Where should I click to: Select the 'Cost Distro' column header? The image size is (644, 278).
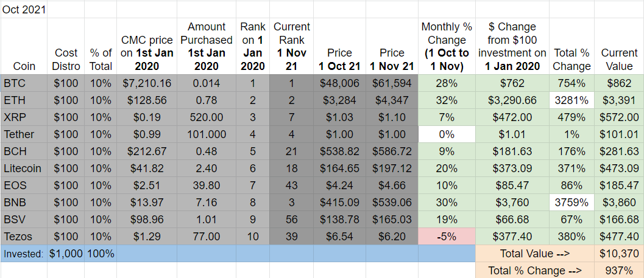66,46
